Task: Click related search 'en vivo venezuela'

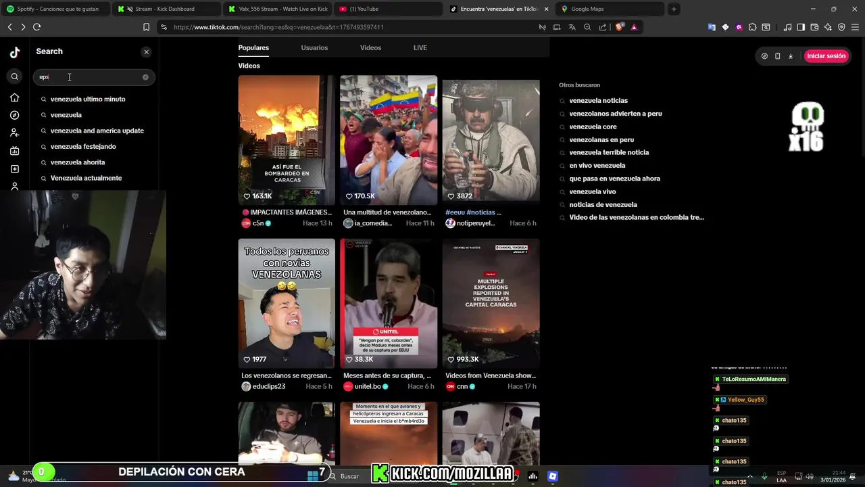Action: 597,166
